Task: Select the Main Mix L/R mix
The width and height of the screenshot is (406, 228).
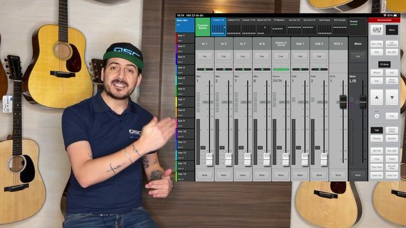Action: (x=185, y=25)
